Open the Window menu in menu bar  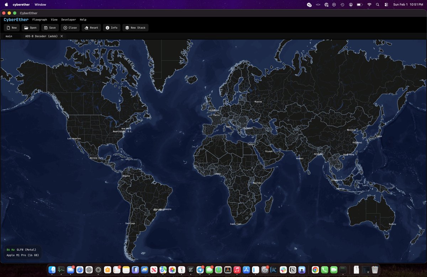pos(40,5)
